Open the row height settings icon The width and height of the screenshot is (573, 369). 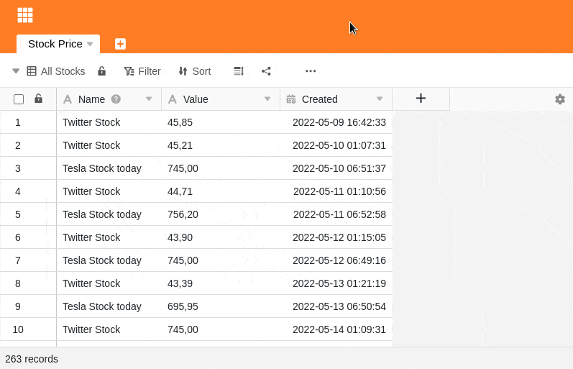pyautogui.click(x=239, y=71)
